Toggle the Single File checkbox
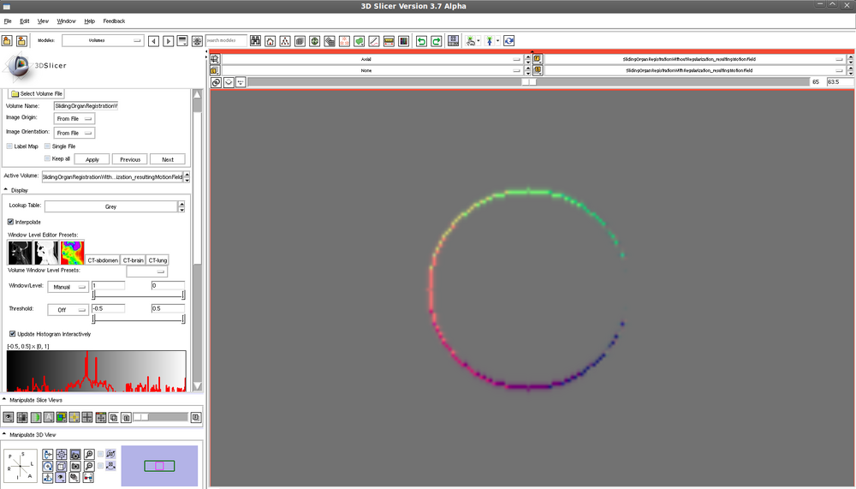Image resolution: width=856 pixels, height=489 pixels. [47, 146]
